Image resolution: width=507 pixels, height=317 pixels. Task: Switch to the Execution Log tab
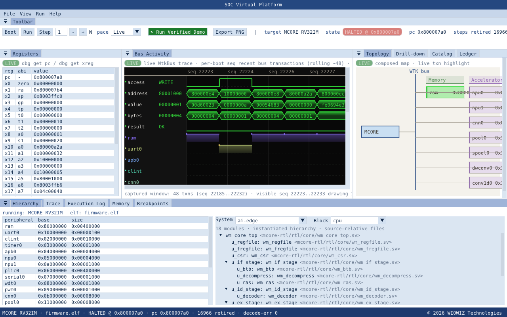[86, 203]
